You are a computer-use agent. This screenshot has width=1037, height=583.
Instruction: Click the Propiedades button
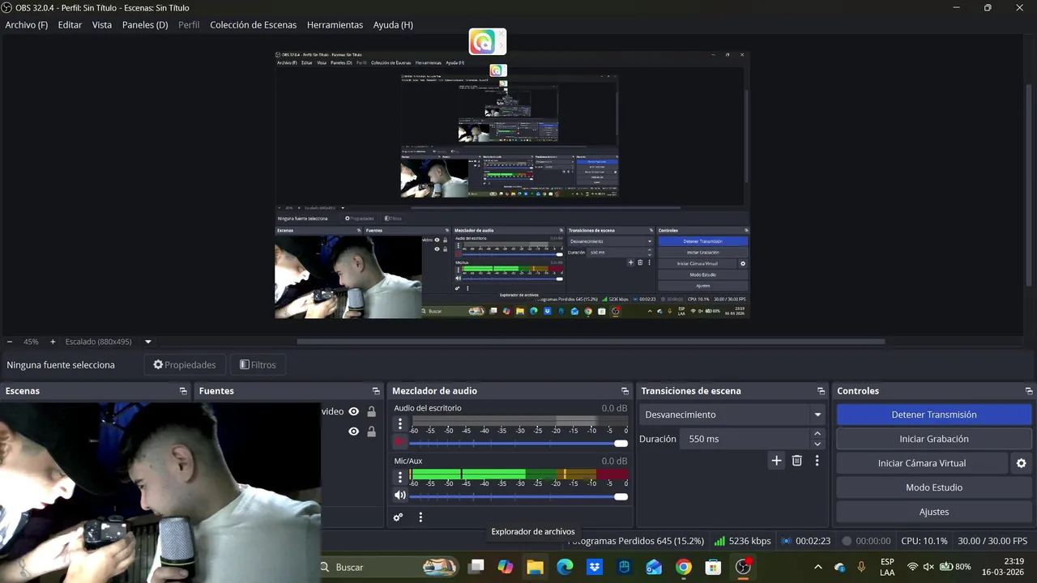pyautogui.click(x=185, y=365)
